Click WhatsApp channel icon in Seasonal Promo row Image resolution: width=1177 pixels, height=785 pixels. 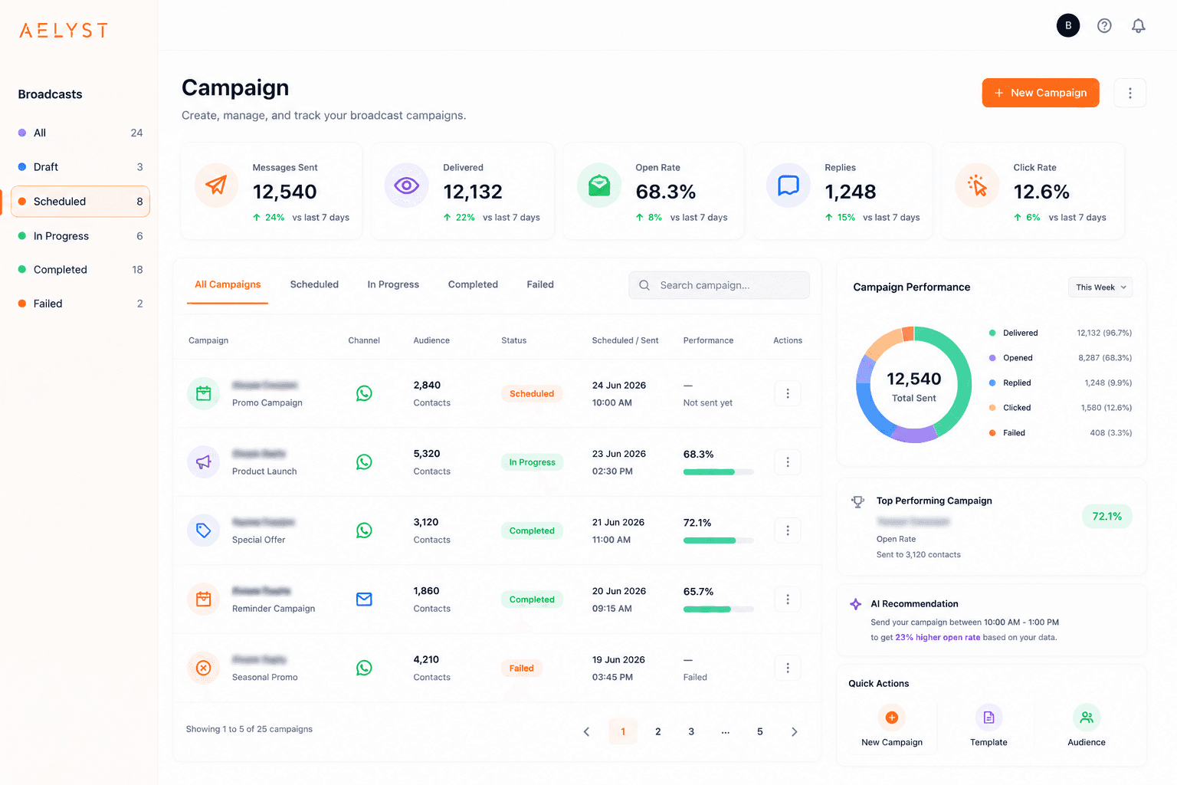[364, 668]
